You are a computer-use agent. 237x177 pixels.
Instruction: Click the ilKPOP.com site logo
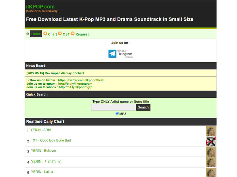point(40,7)
